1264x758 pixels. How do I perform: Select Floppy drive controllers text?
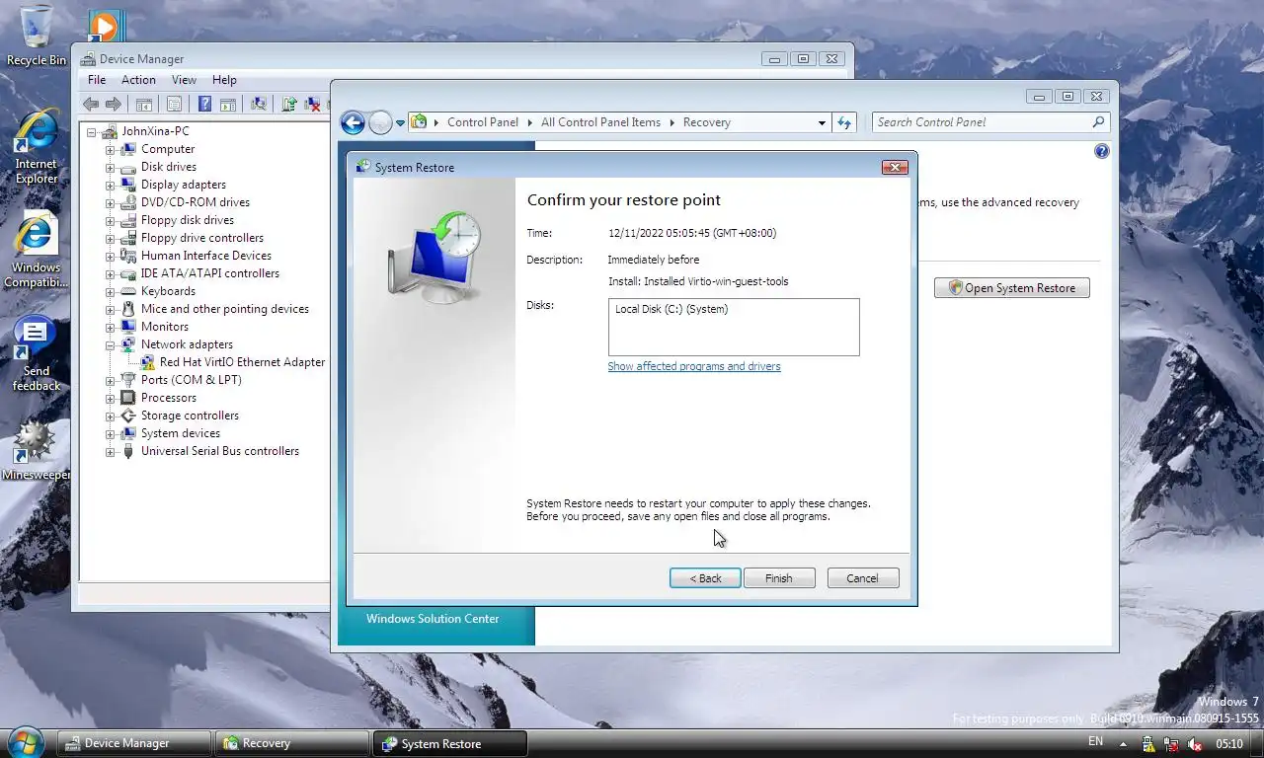[201, 238]
